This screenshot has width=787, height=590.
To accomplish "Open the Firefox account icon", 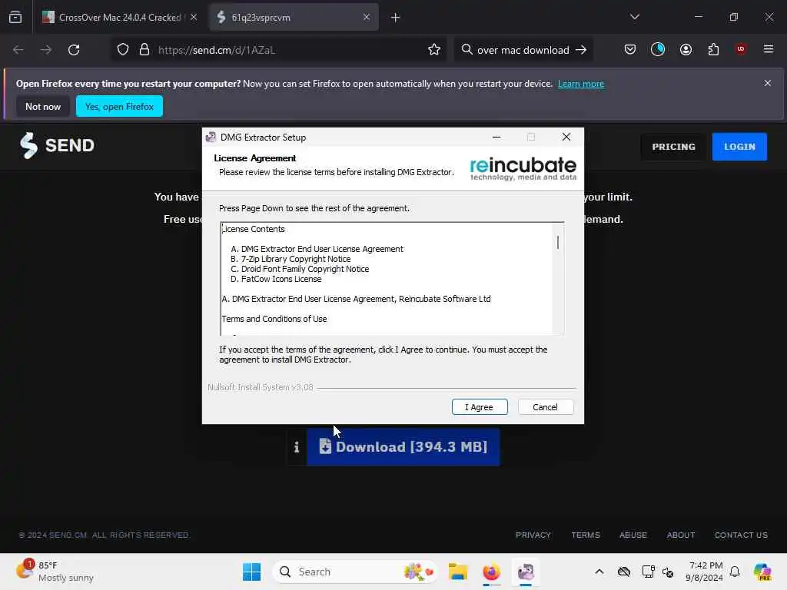I will click(x=686, y=49).
